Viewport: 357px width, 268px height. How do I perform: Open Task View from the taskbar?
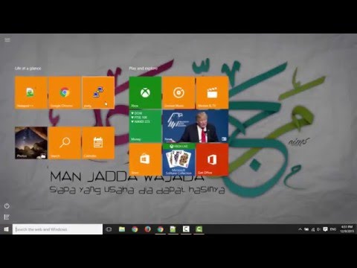coord(109,229)
